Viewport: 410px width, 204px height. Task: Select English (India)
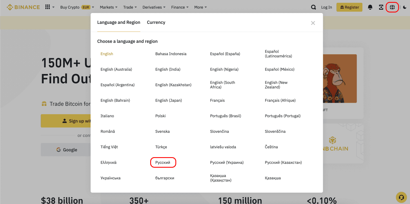pos(168,69)
